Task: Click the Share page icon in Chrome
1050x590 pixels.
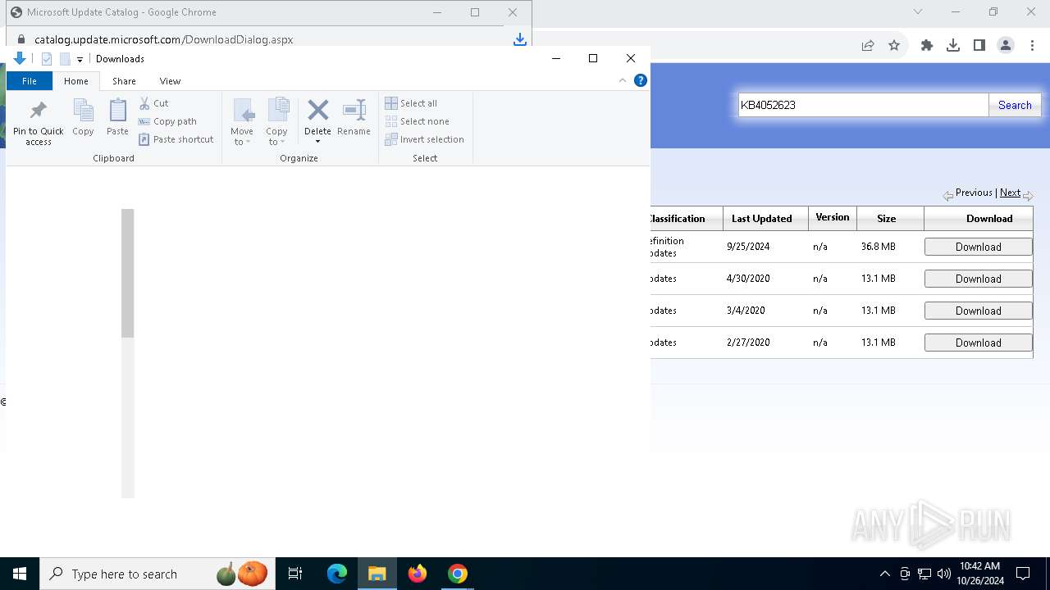Action: click(x=868, y=46)
